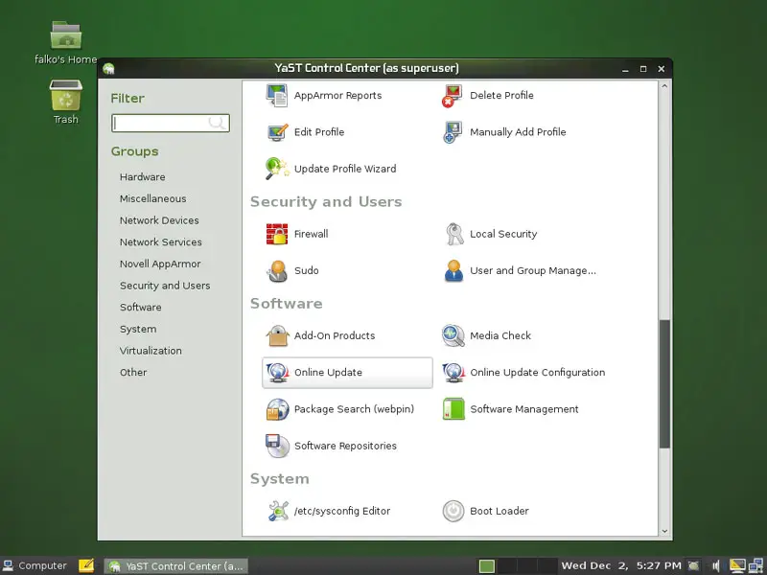Viewport: 767px width, 575px height.
Task: Open the Software Repositories icon
Action: [x=277, y=446]
